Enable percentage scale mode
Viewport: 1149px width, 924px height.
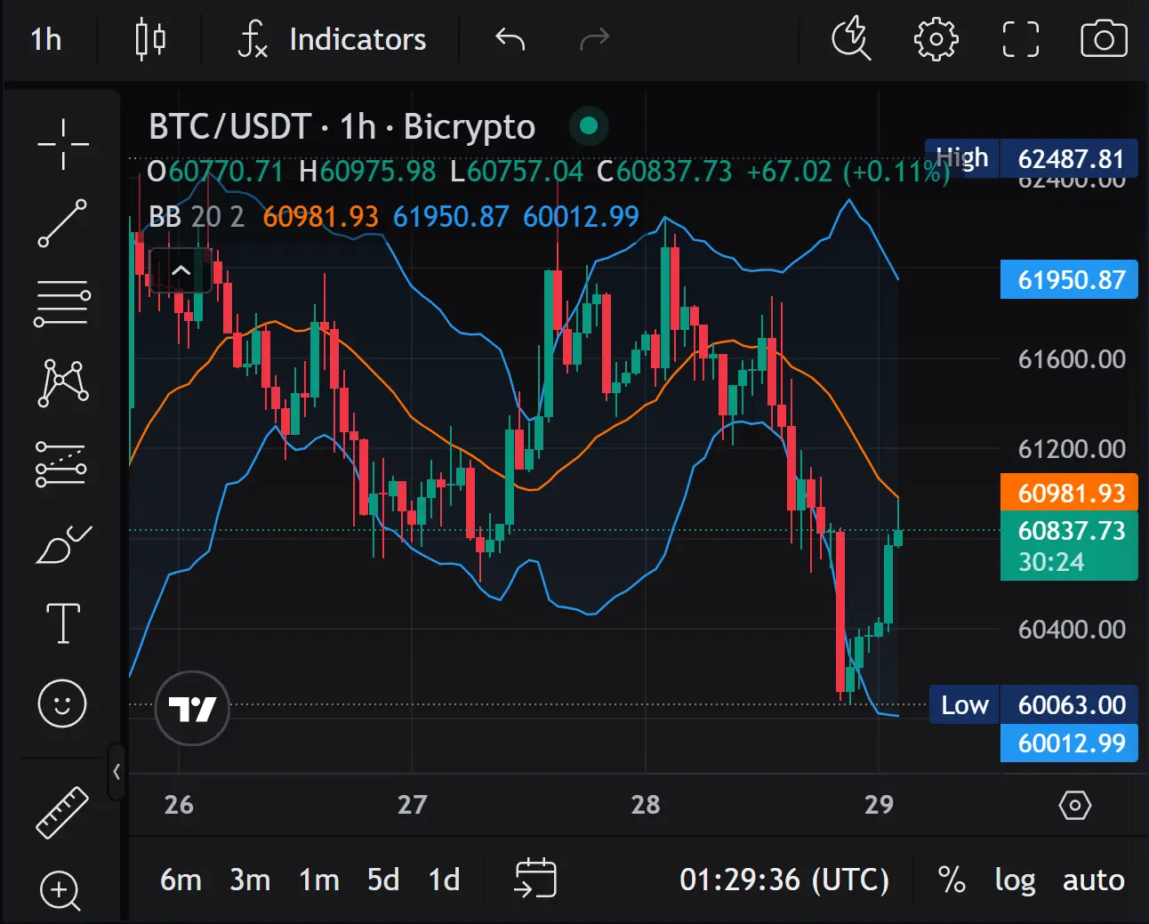coord(951,880)
